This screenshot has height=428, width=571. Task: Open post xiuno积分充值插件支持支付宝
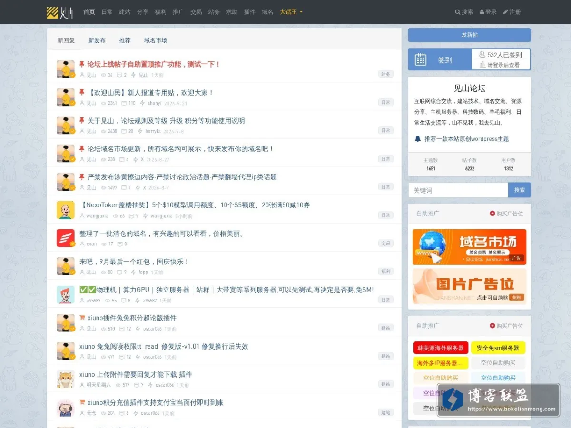pos(155,402)
